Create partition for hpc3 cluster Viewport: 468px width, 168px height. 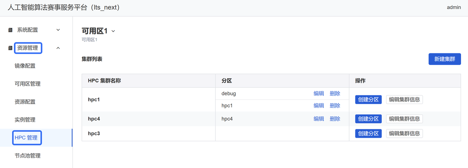[368, 133]
